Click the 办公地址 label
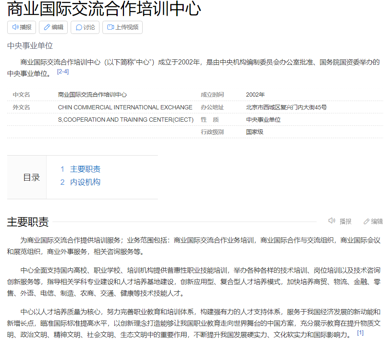Viewport: 389px width, 340px height. (212, 107)
